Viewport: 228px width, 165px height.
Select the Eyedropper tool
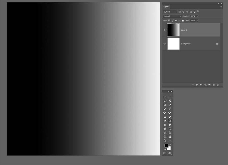coord(170,105)
